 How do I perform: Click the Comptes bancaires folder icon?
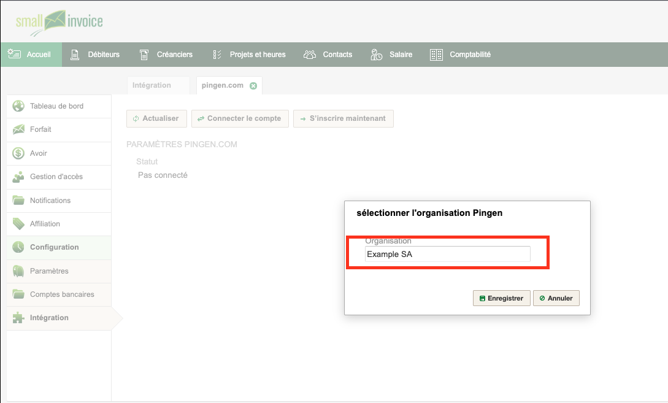[x=18, y=294]
